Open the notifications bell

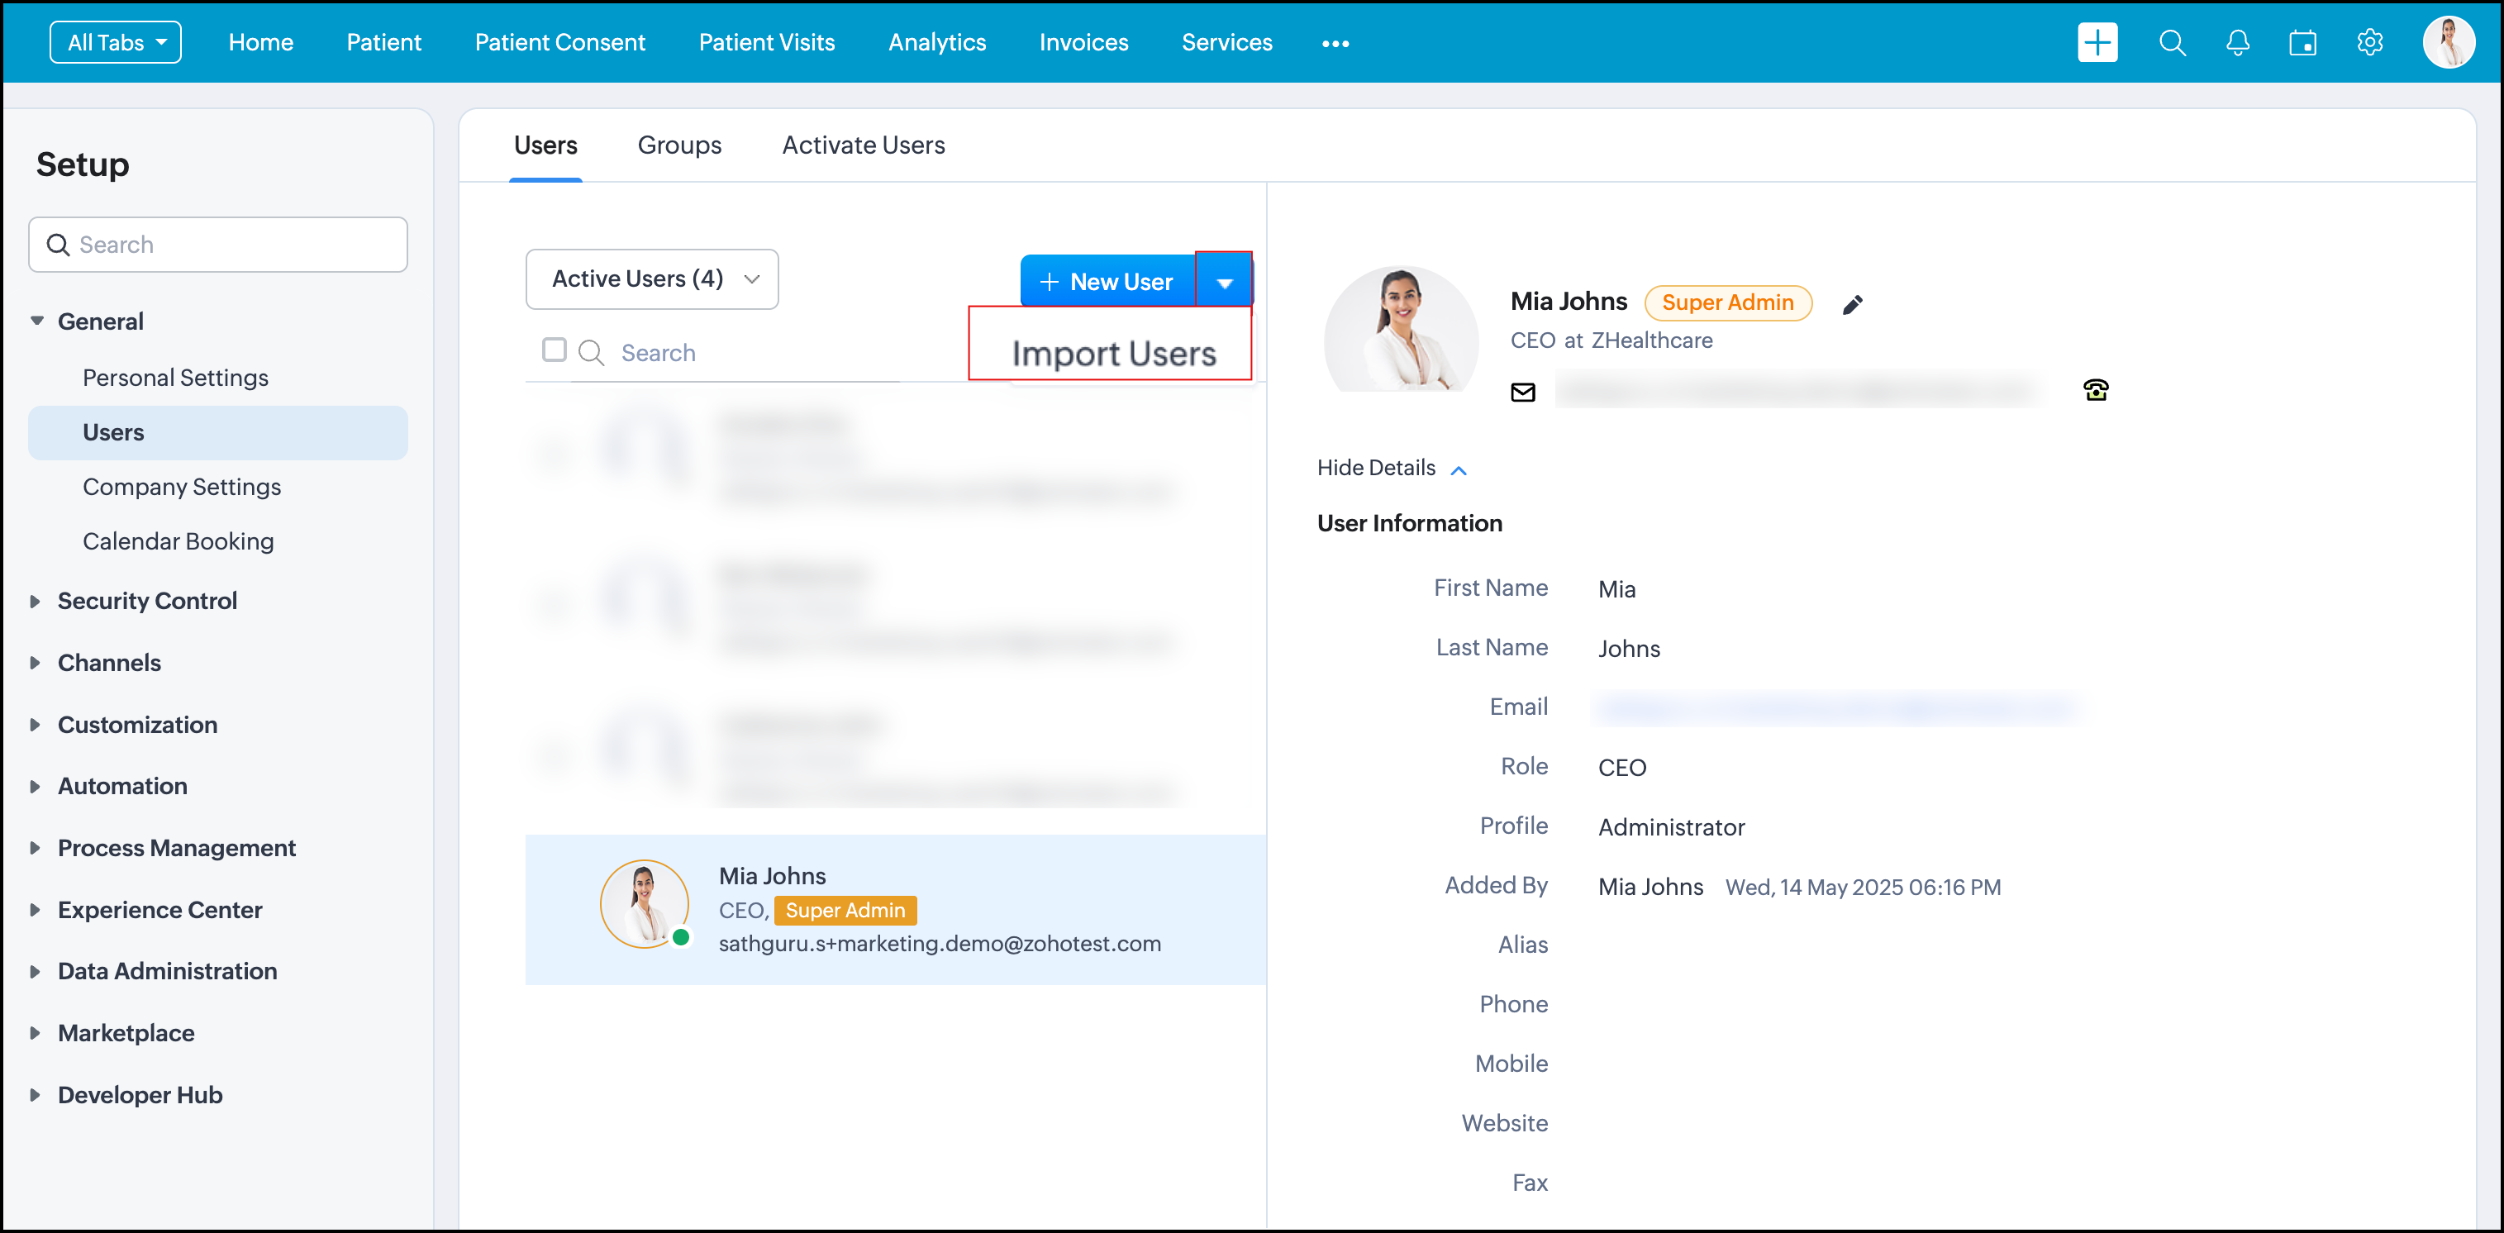(x=2237, y=43)
